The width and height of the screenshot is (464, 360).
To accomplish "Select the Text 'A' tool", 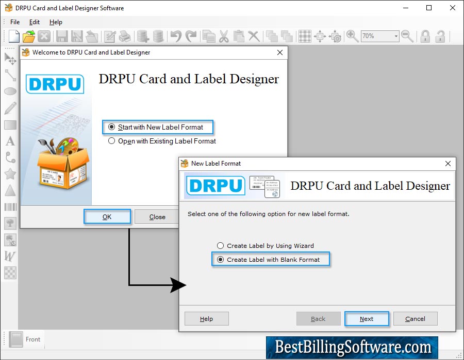I will pyautogui.click(x=10, y=141).
